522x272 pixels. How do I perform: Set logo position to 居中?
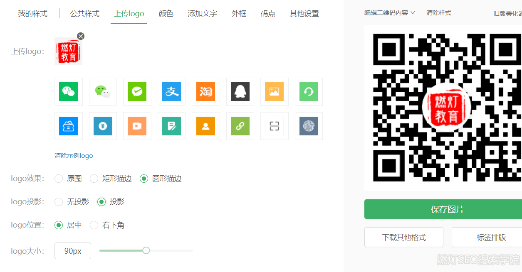click(59, 225)
